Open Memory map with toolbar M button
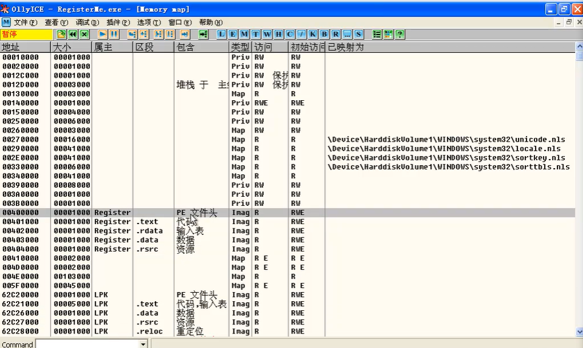The image size is (583, 348). 244,35
